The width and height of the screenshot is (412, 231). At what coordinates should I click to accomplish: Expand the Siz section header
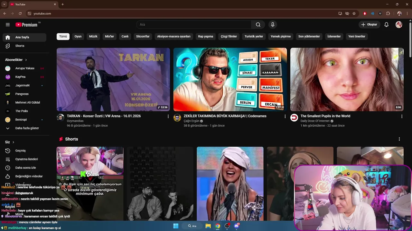coord(10,142)
